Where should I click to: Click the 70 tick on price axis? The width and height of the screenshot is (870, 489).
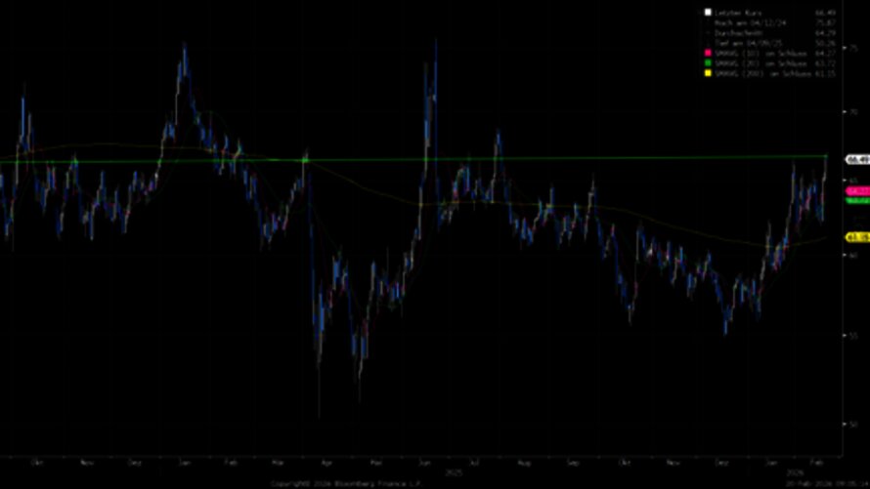[851, 113]
